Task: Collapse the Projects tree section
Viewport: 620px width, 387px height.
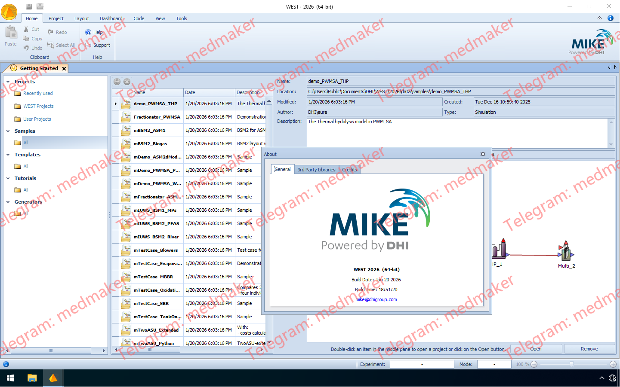Action: 8,82
